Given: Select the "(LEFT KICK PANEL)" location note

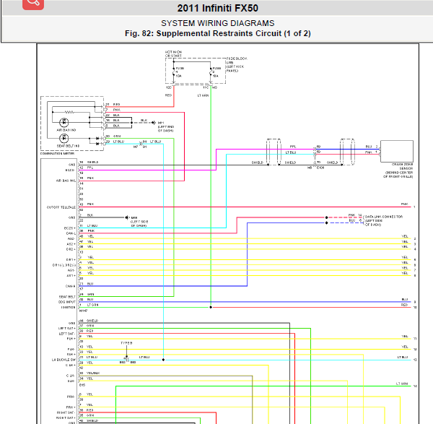Looking at the screenshot, I should 235,69.
